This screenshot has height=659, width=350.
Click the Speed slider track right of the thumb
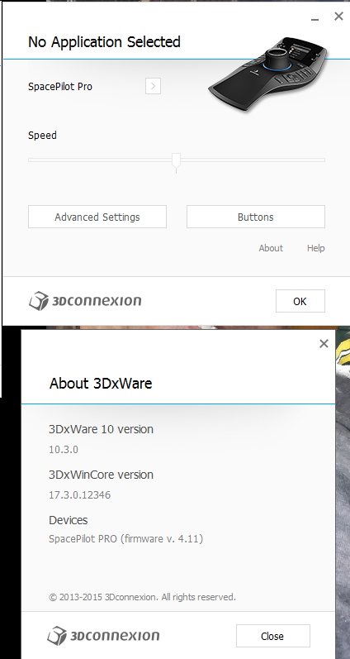coord(253,160)
